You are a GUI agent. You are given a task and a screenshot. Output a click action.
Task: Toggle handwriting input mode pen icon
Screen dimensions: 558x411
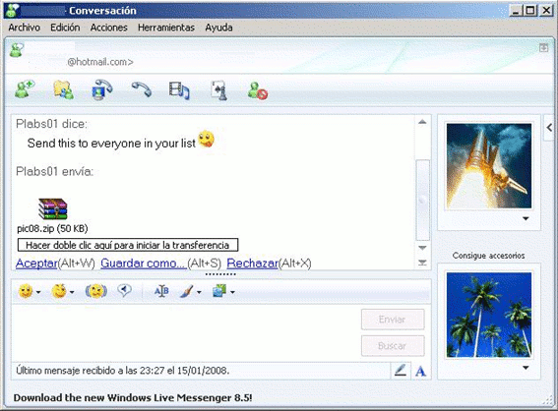[x=401, y=371]
